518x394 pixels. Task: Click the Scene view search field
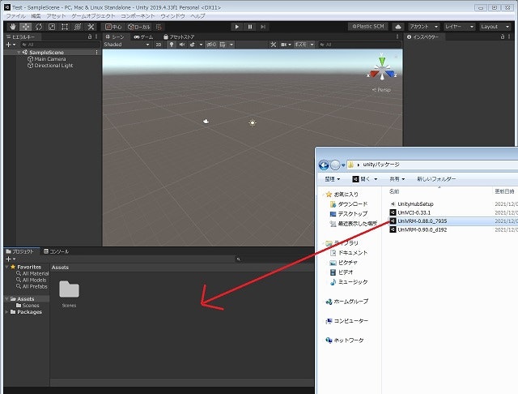359,45
